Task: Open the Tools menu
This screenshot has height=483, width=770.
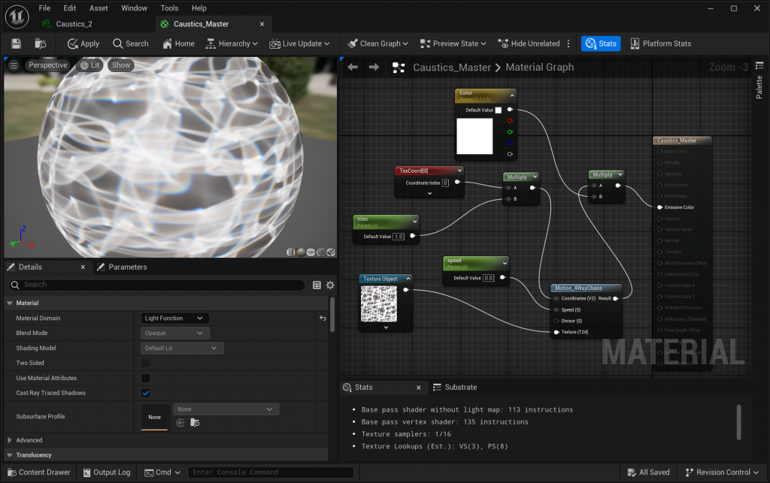Action: coord(169,8)
